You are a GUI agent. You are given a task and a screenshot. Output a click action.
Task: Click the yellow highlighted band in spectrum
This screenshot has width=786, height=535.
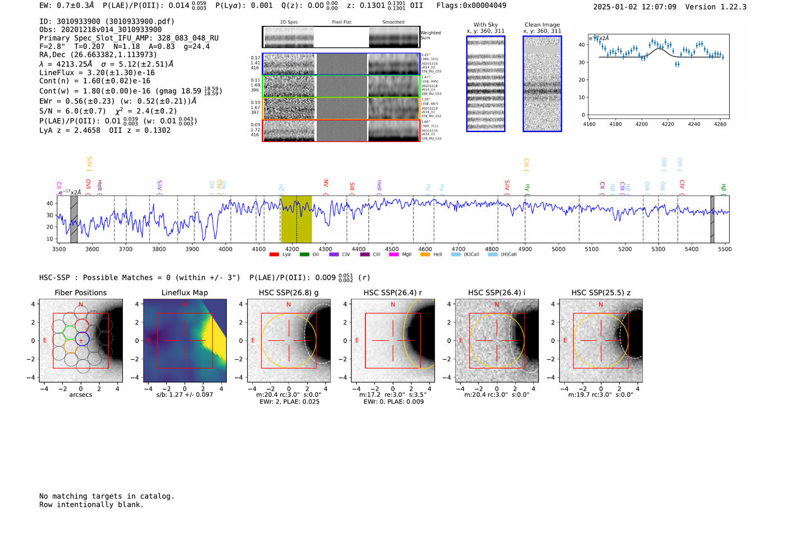(296, 219)
